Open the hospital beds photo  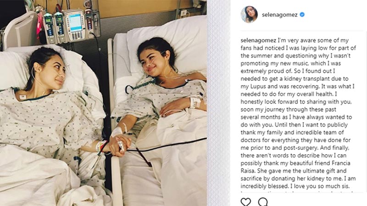(103, 103)
